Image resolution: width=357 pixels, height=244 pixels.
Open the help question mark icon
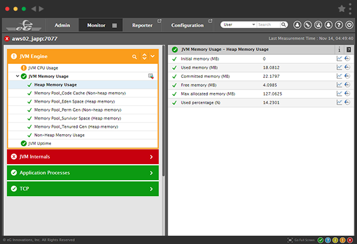click(339, 25)
